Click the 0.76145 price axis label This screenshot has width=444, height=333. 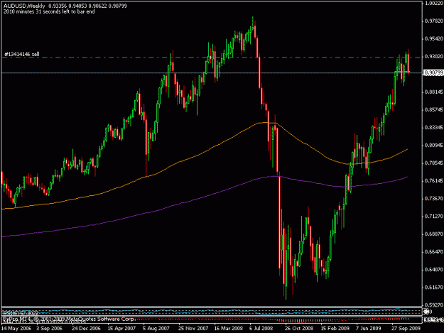pos(433,181)
